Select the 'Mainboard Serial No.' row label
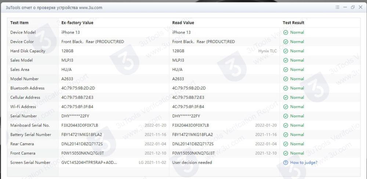Viewport: 367px width, 179px height. pos(30,125)
